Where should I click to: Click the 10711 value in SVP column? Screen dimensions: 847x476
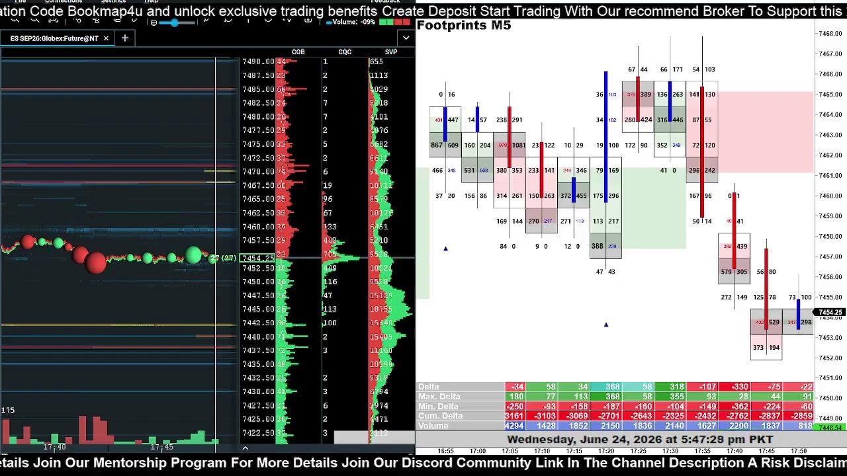[x=380, y=186]
